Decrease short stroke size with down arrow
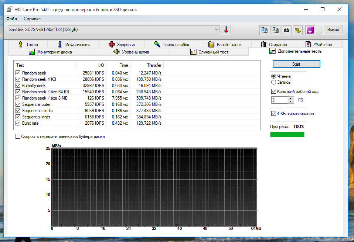The image size is (354, 242). click(291, 101)
